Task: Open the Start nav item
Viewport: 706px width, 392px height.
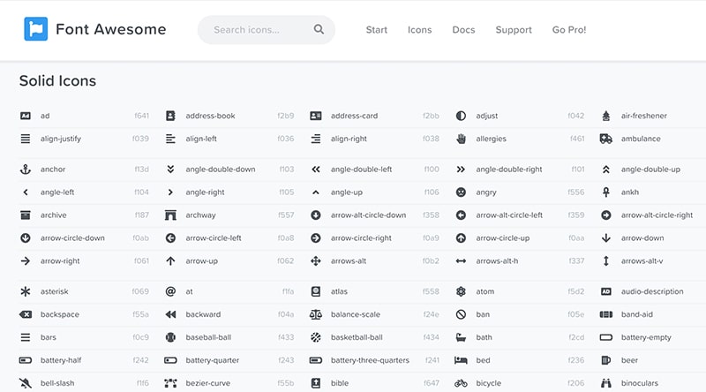Action: coord(377,30)
